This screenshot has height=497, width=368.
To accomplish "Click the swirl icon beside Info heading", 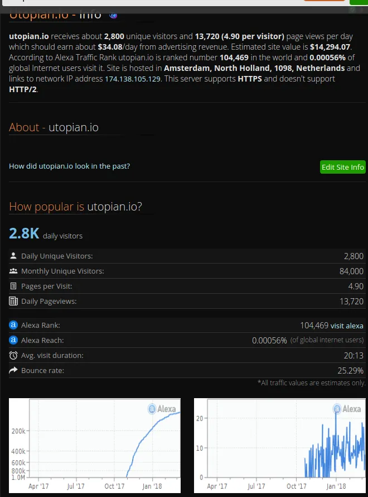I will pyautogui.click(x=113, y=15).
